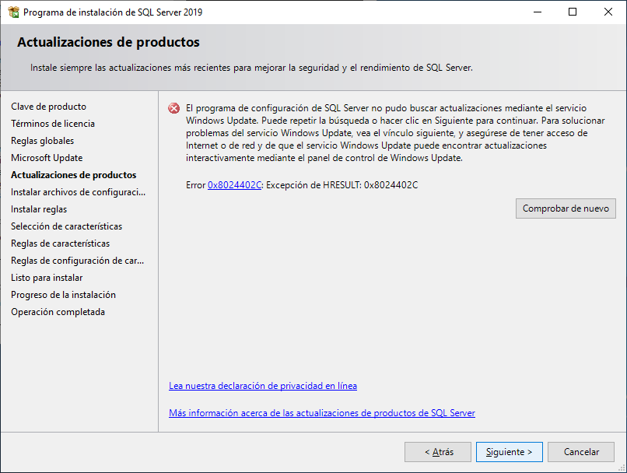
Task: Select Reglas globales in the sidebar
Action: point(43,140)
